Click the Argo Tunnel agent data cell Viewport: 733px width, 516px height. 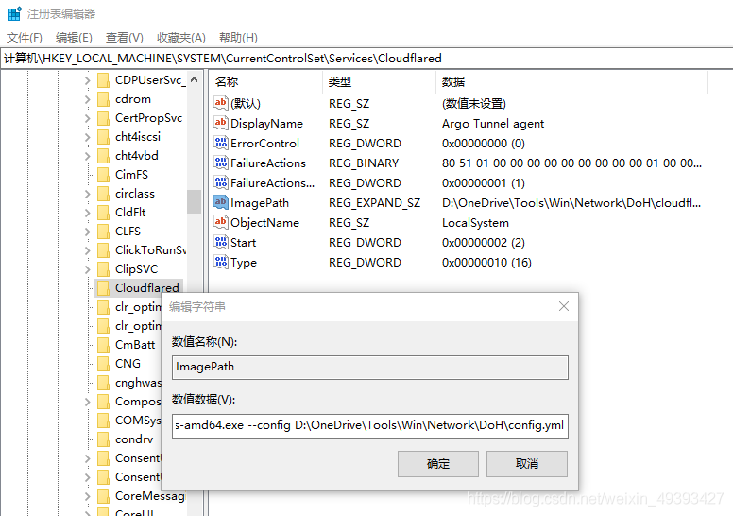(x=493, y=124)
